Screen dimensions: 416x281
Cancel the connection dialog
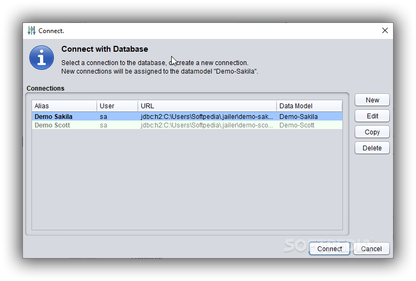[x=371, y=248]
